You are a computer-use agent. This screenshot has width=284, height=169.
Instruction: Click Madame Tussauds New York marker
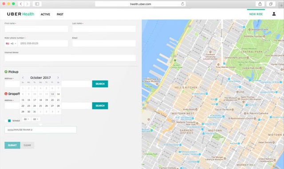click(197, 123)
